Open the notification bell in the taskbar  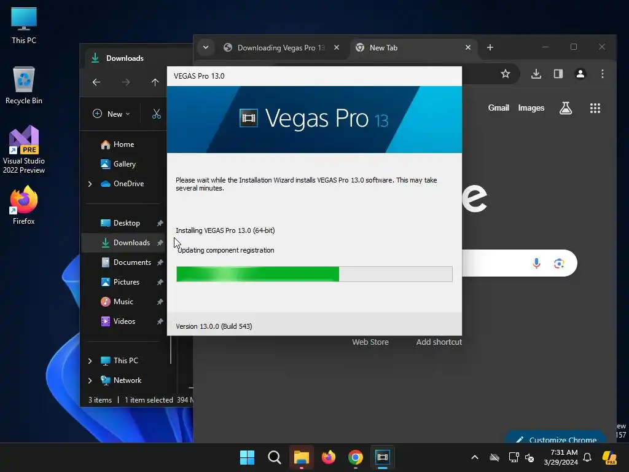click(x=587, y=457)
